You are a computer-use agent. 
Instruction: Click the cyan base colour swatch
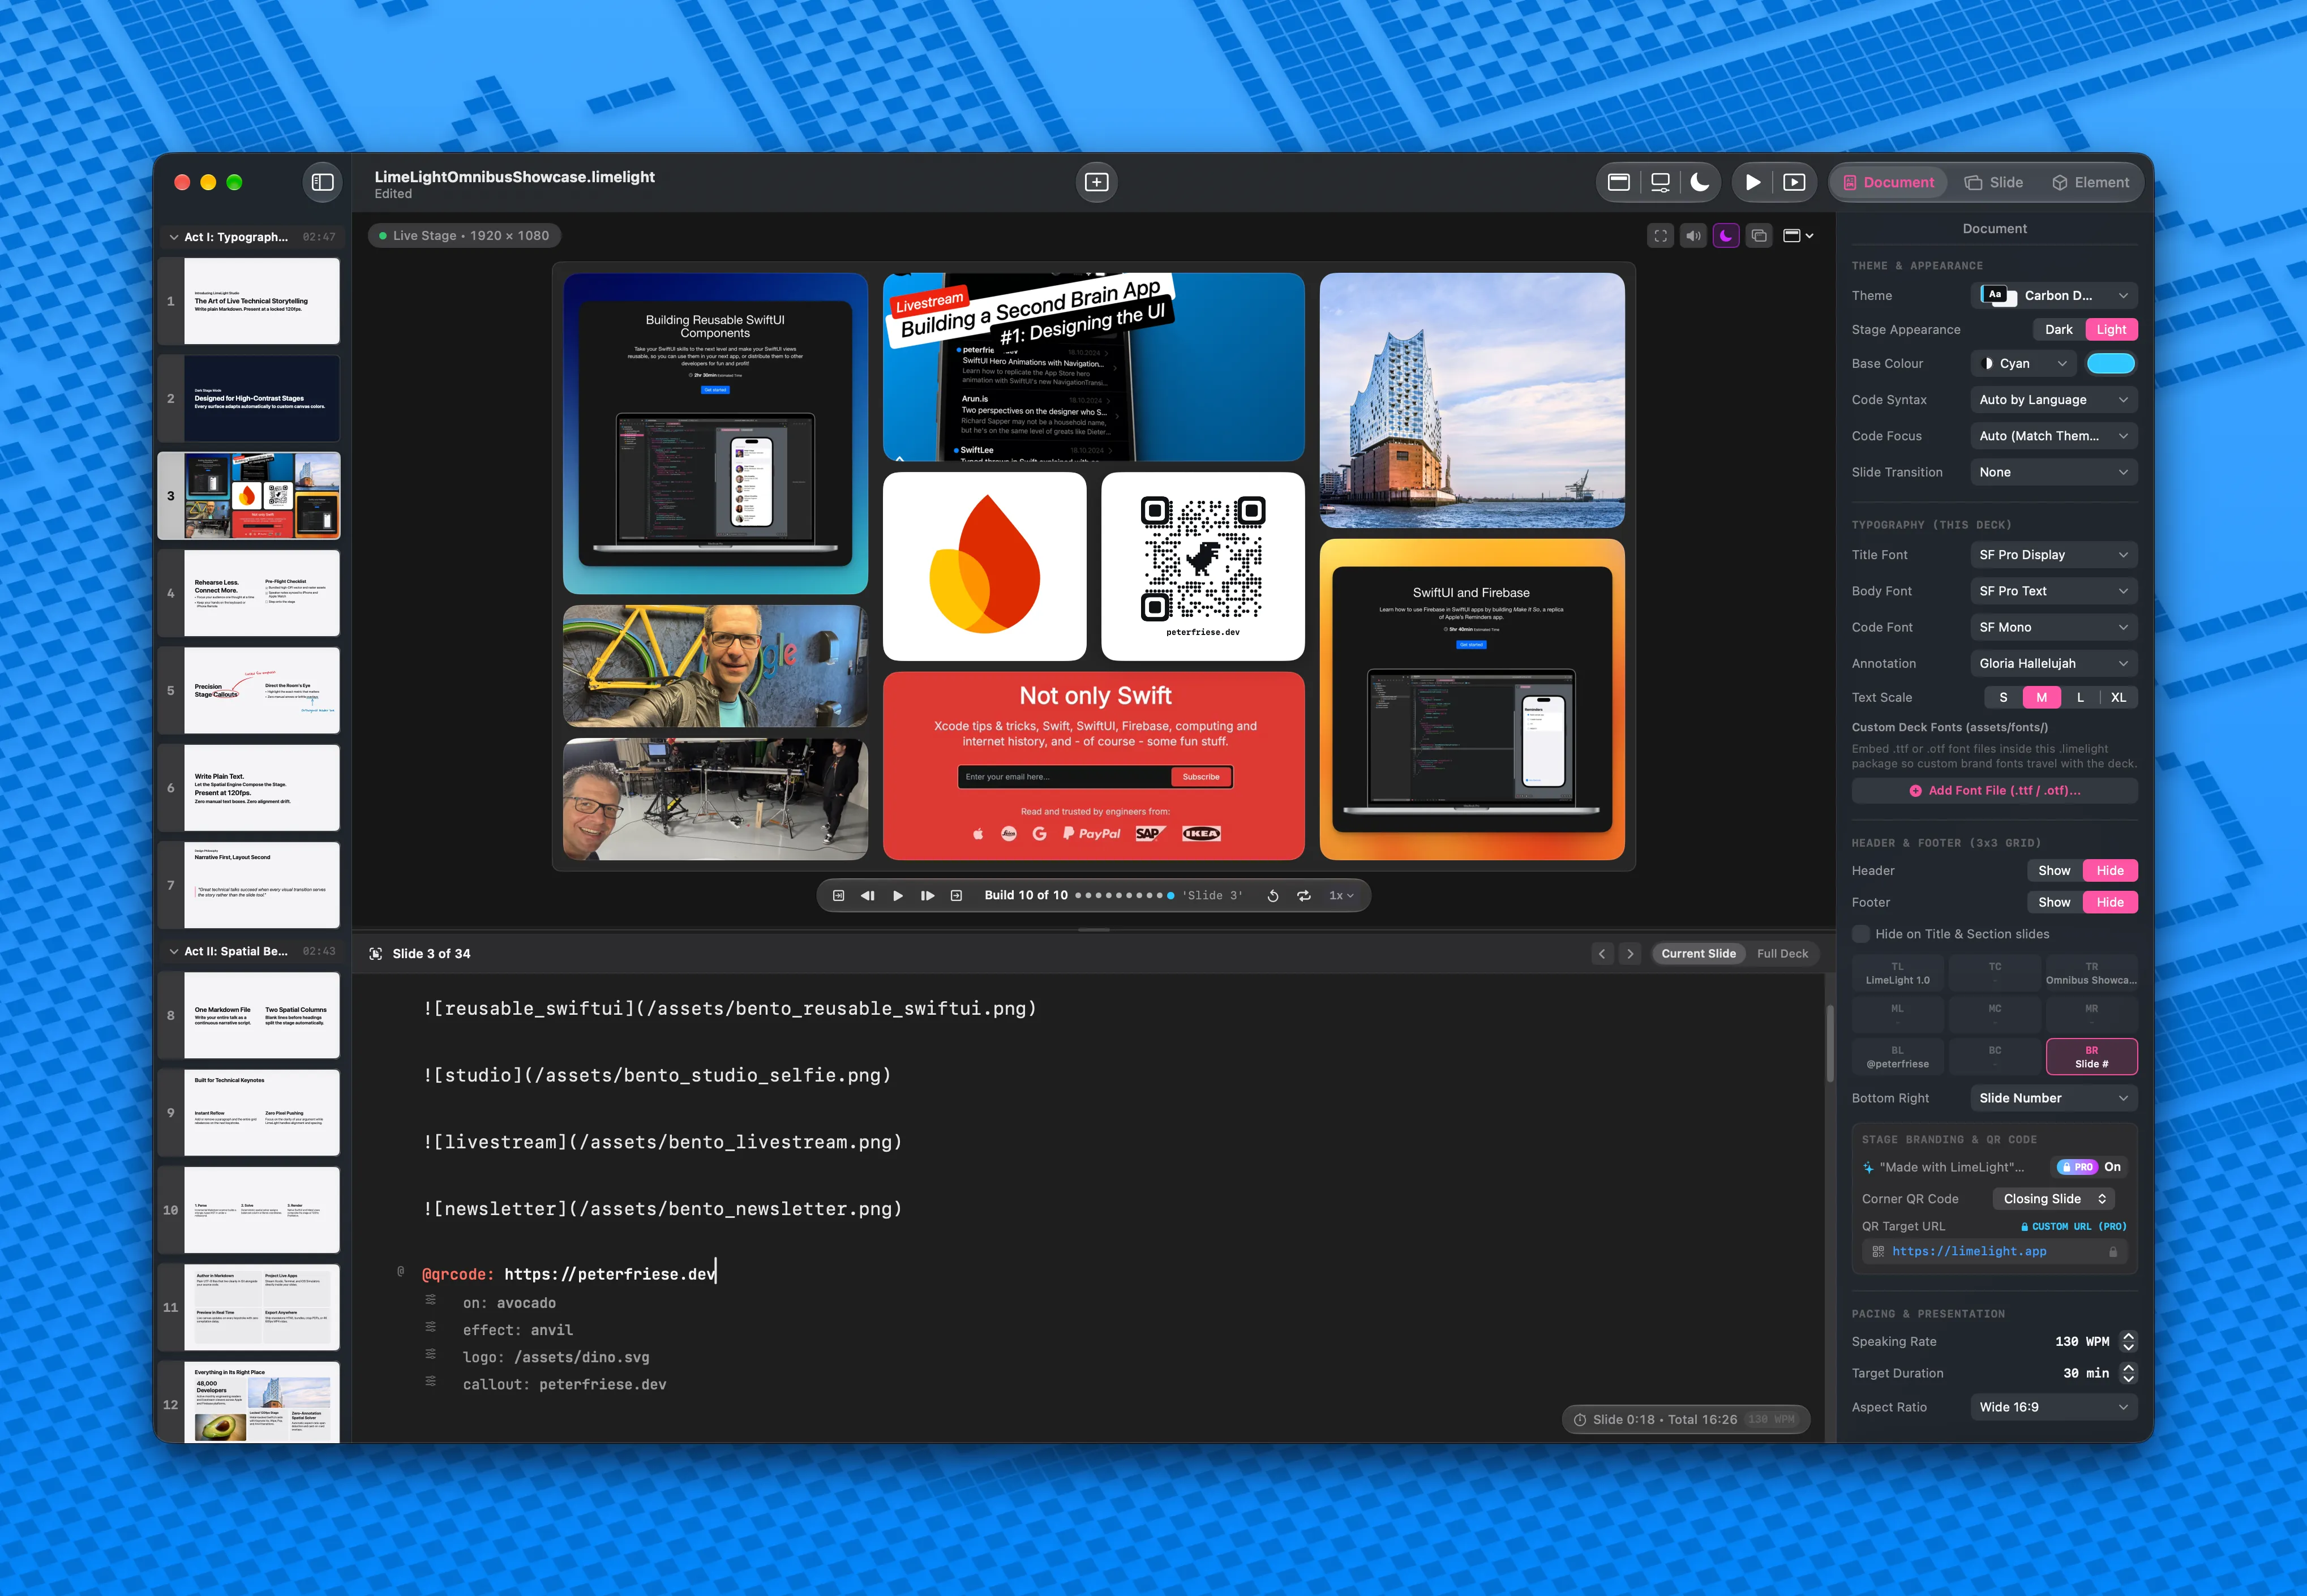(x=2111, y=364)
